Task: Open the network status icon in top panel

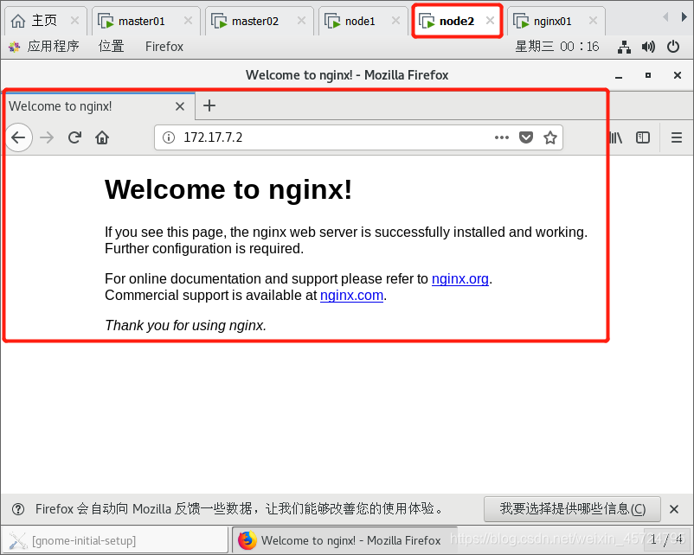Action: point(624,47)
